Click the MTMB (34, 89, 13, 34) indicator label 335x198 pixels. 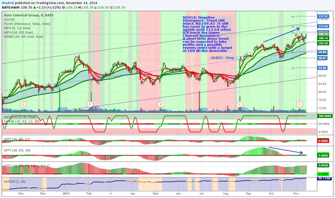[22, 121]
